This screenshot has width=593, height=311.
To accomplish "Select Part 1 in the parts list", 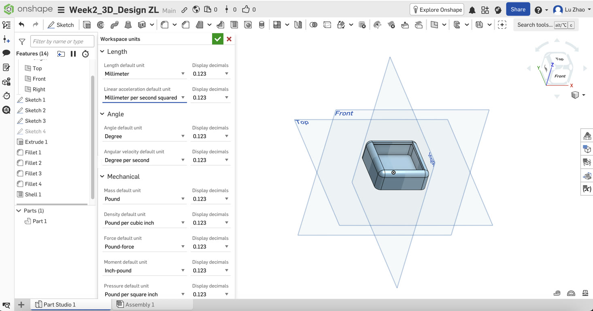I will [40, 221].
